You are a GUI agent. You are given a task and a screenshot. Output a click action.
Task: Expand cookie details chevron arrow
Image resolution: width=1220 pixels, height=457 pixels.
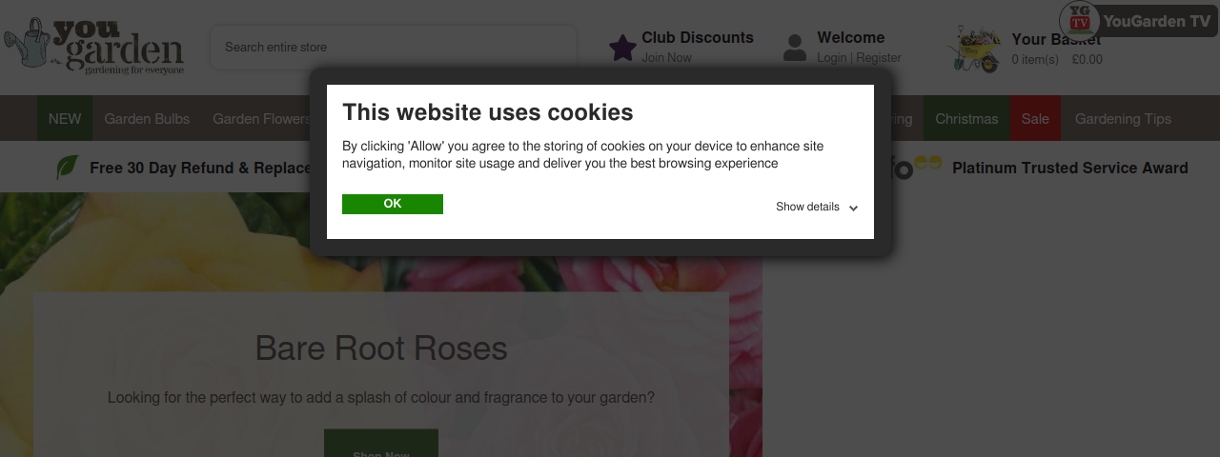[853, 208]
